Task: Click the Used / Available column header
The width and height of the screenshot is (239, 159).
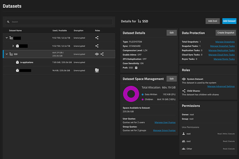Action: pos(60,30)
